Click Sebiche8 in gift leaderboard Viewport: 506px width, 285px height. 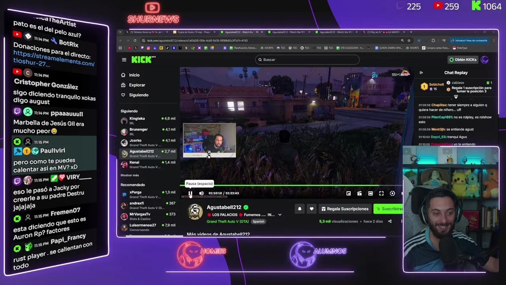(436, 84)
